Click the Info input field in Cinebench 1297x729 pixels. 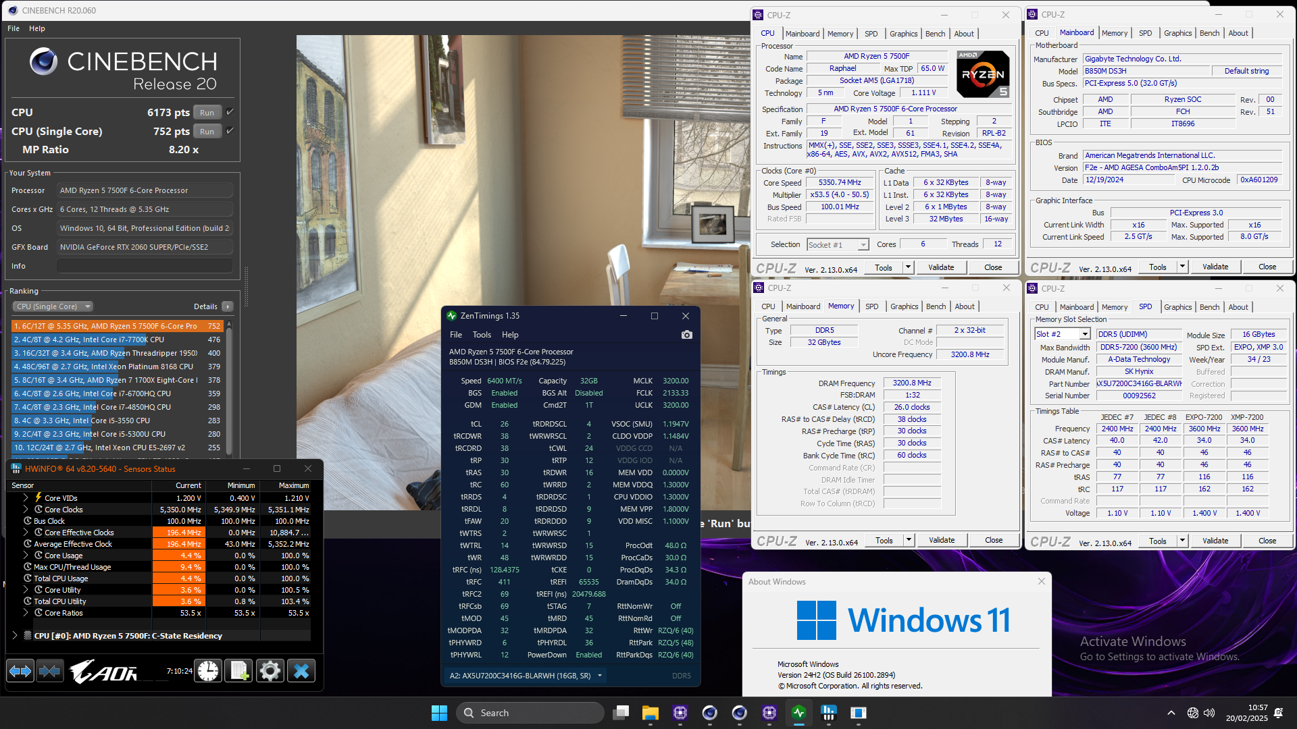[145, 266]
